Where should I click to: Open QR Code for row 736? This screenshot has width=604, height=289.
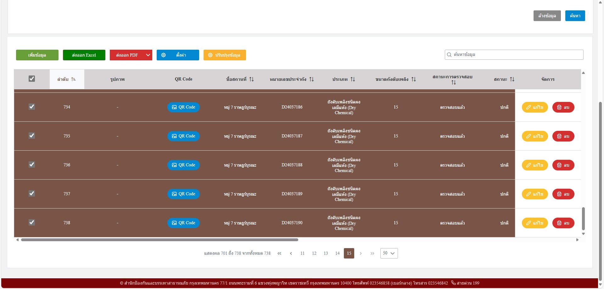[183, 165]
